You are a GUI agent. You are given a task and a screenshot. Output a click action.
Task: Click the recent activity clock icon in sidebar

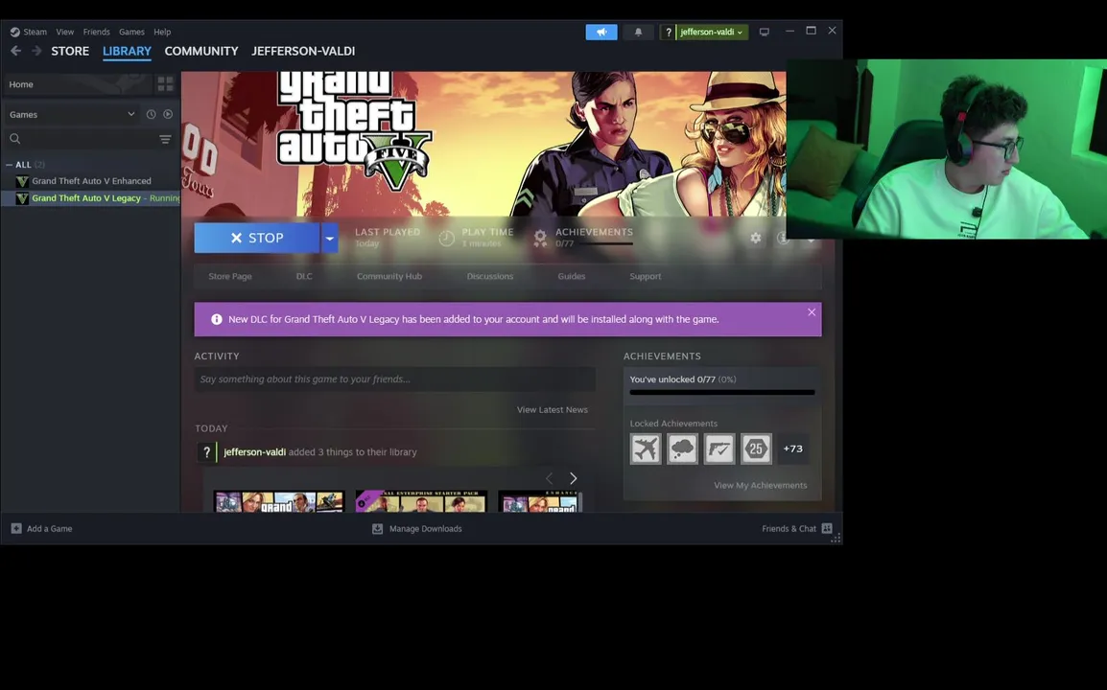coord(151,114)
